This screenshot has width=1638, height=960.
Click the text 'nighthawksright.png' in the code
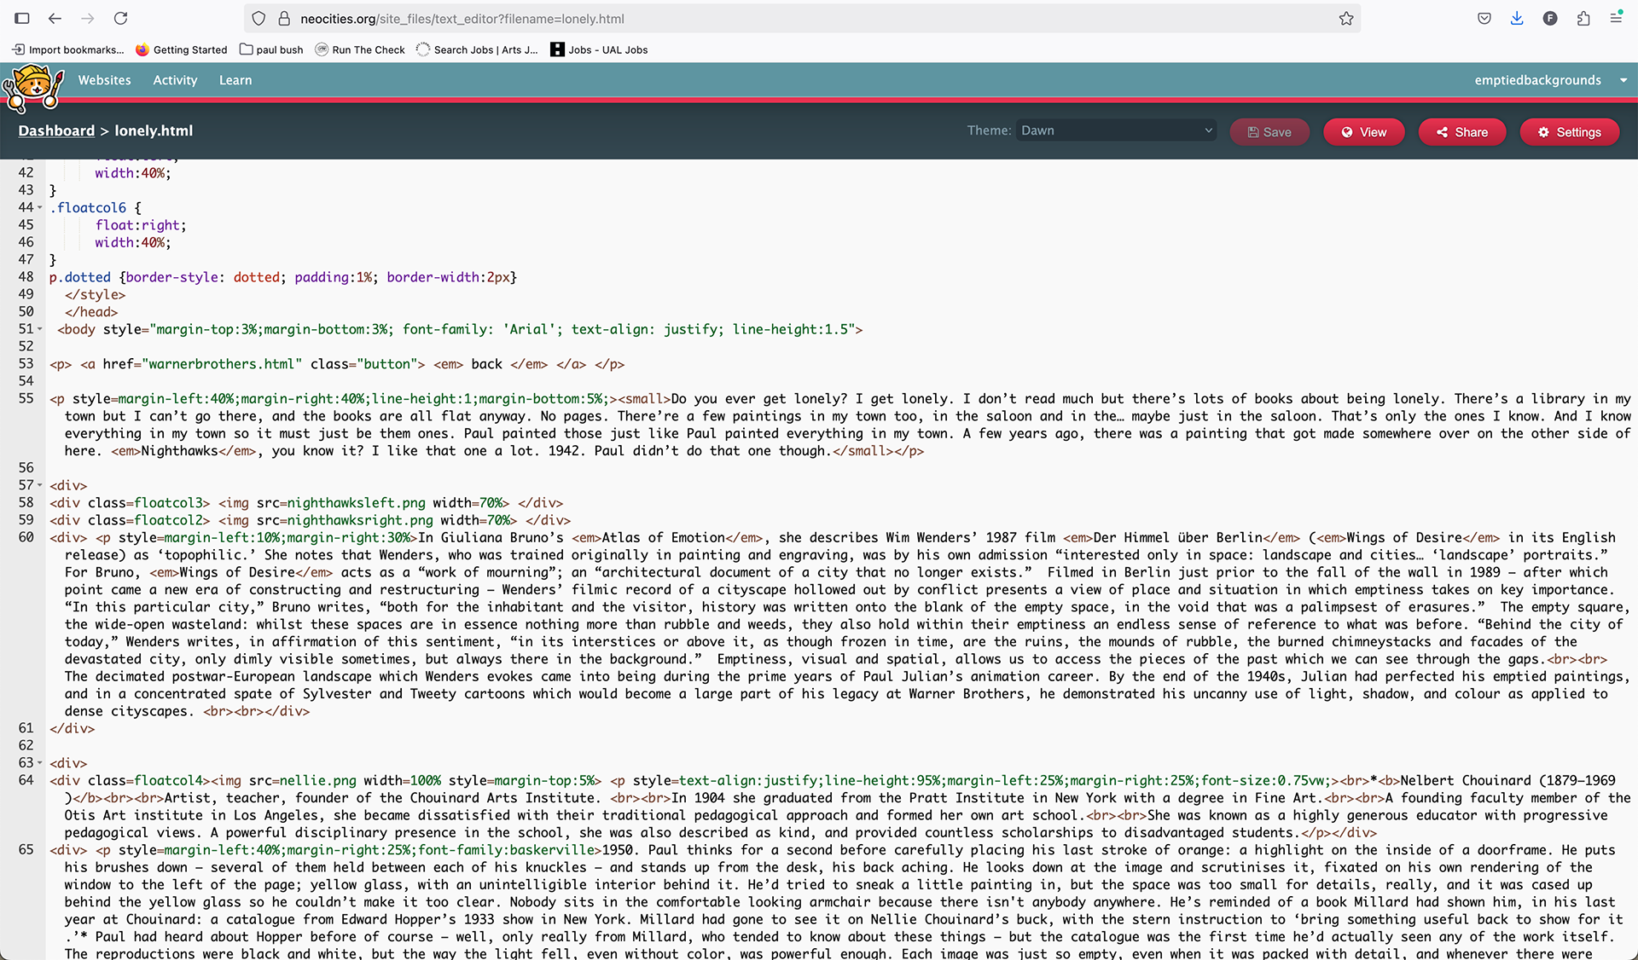360,520
